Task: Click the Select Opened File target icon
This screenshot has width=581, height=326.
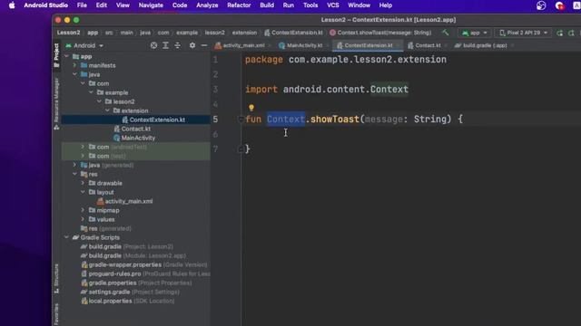Action: (153, 45)
